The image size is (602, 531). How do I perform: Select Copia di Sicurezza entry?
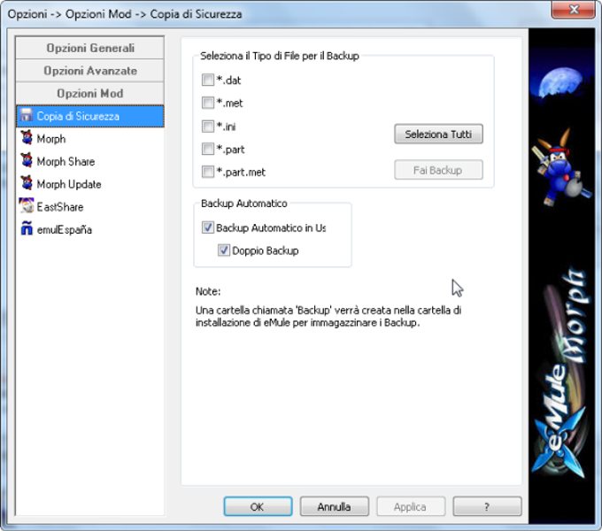click(89, 116)
